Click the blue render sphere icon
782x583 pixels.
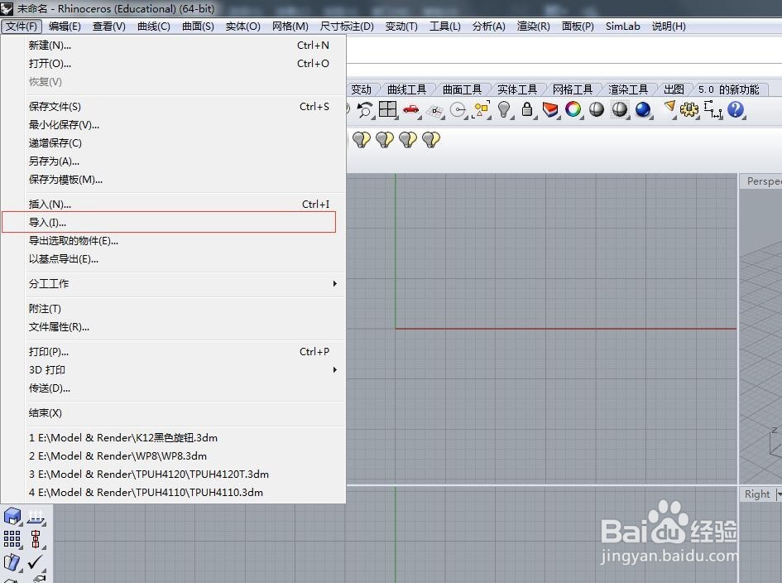643,109
